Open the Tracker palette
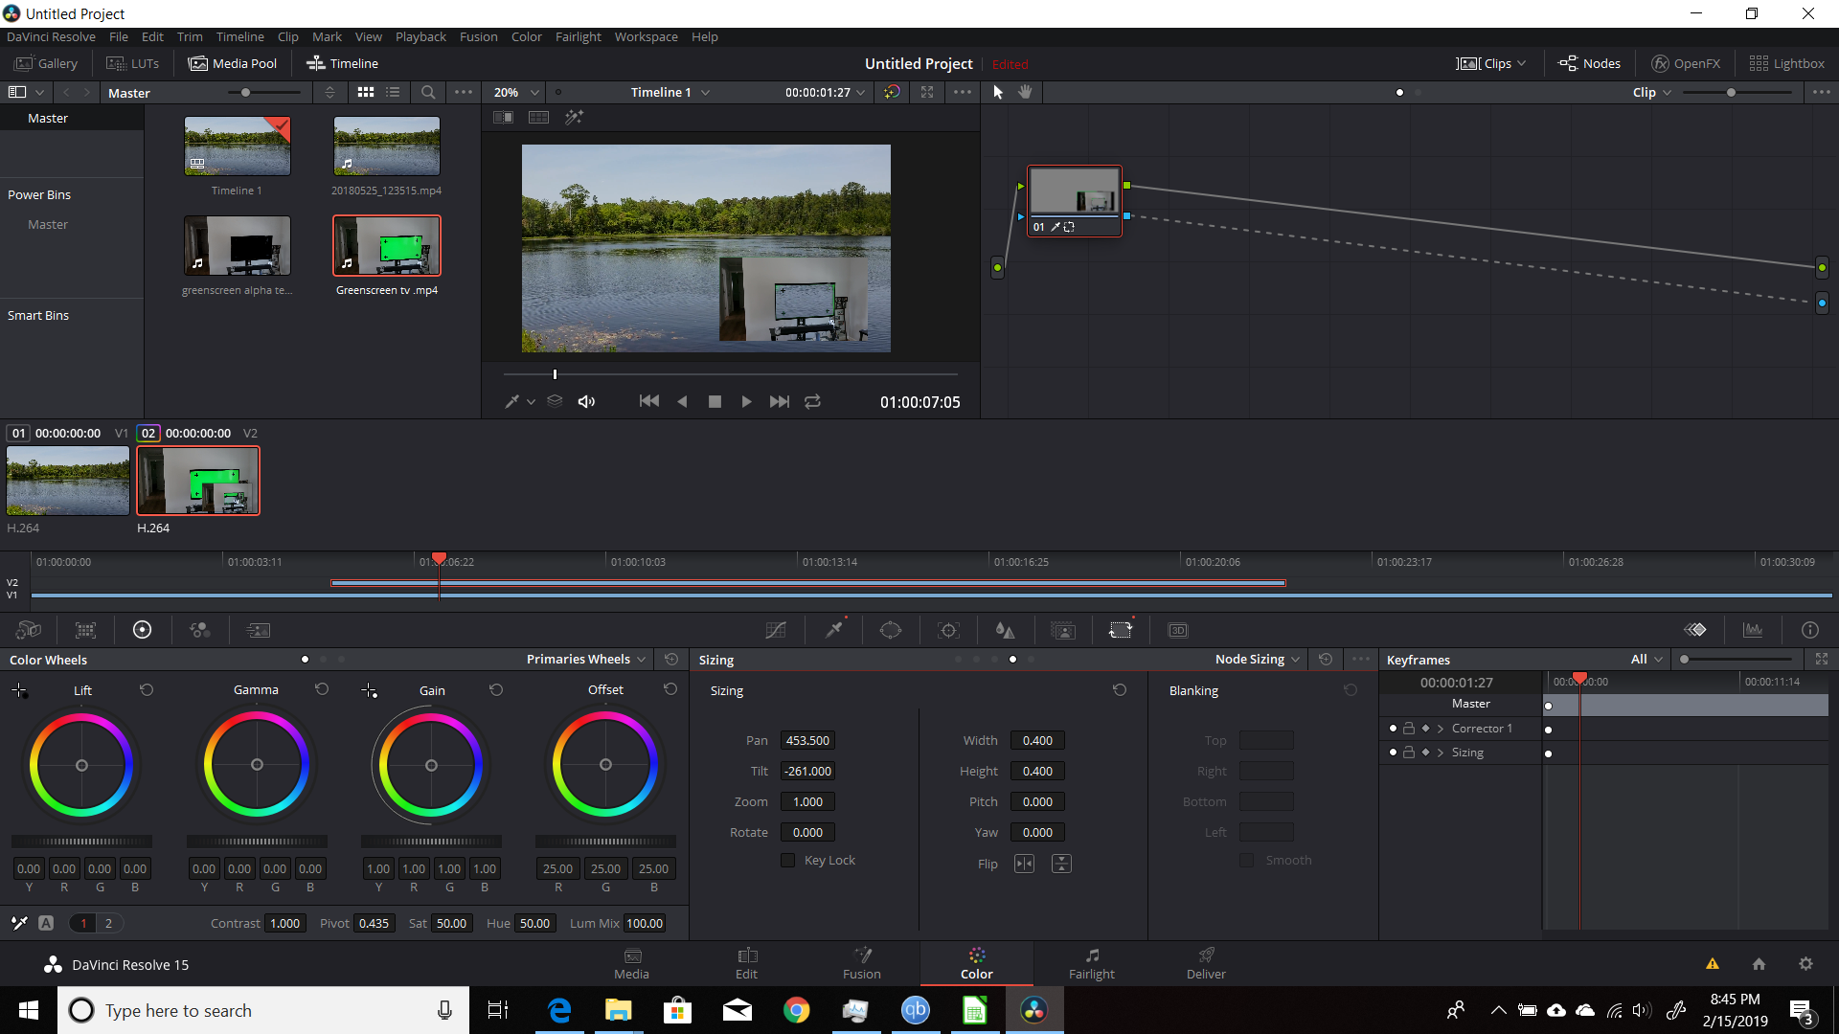This screenshot has width=1839, height=1034. 948,630
